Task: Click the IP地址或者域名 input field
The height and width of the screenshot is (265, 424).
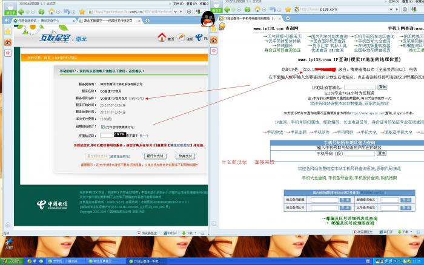Action: 360,87
